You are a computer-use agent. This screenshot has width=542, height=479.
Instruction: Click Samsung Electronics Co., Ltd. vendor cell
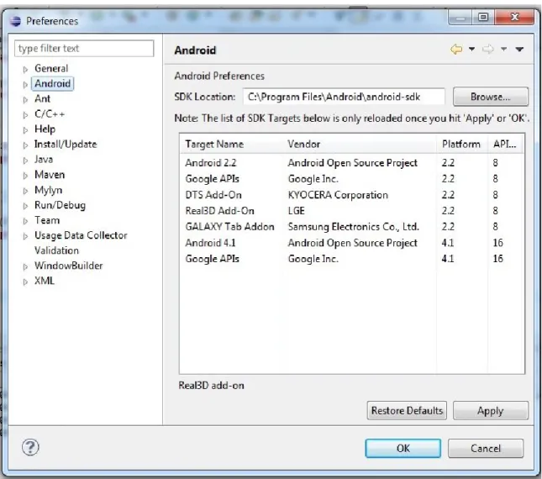pos(353,227)
